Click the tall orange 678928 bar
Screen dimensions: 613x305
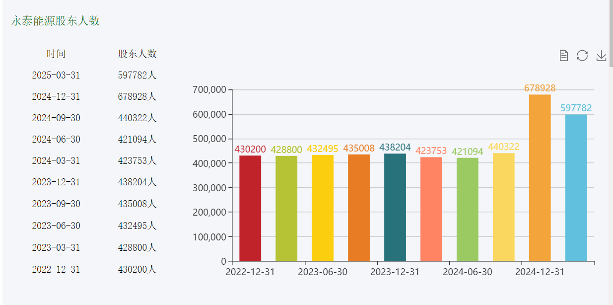click(x=540, y=178)
